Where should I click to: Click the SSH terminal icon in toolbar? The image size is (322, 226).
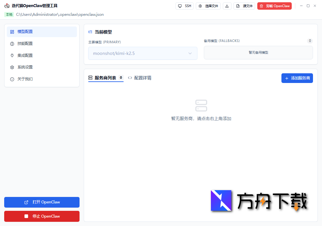(180, 6)
